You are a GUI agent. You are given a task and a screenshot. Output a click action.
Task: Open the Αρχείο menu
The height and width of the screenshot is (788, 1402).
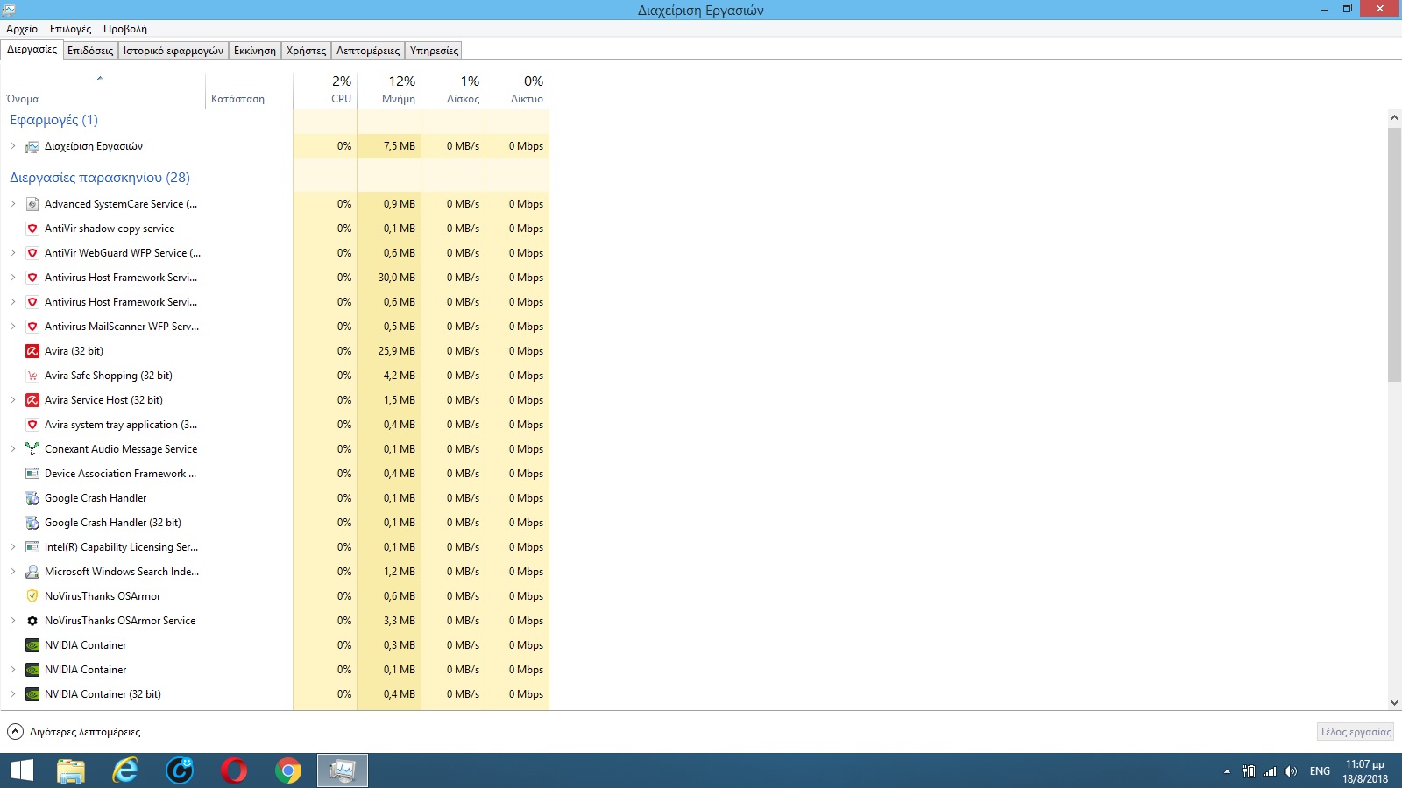click(22, 29)
